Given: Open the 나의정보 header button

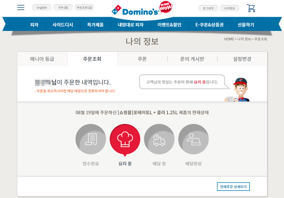Looking at the screenshot, I should 229,8.
